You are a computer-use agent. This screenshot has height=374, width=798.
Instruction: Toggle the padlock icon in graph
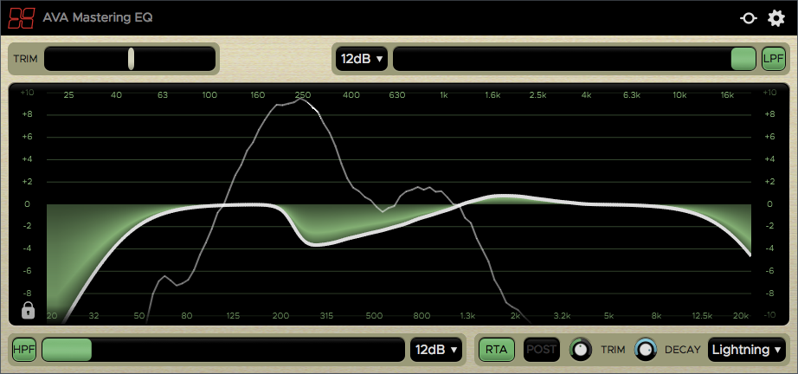point(28,310)
